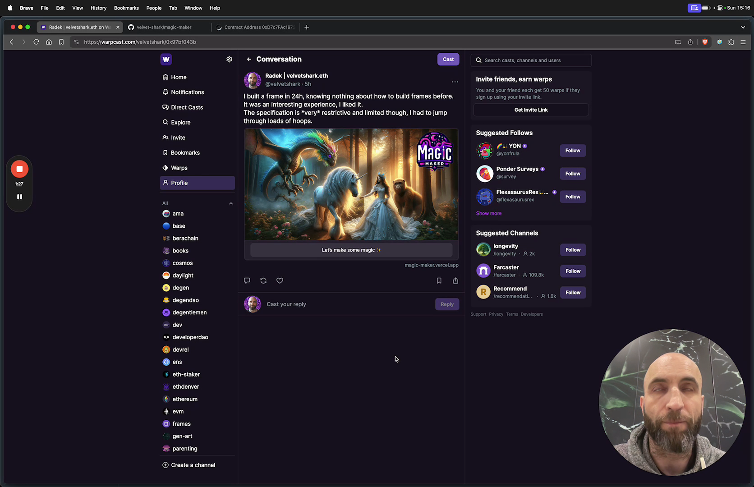The image size is (754, 487).
Task: Open Brave hamburger menu
Action: [x=743, y=42]
